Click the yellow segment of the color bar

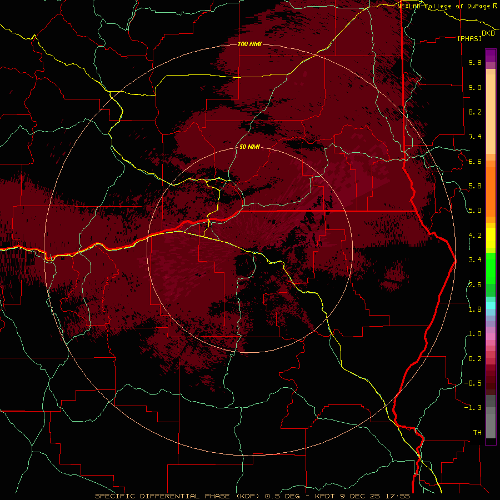[491, 237]
